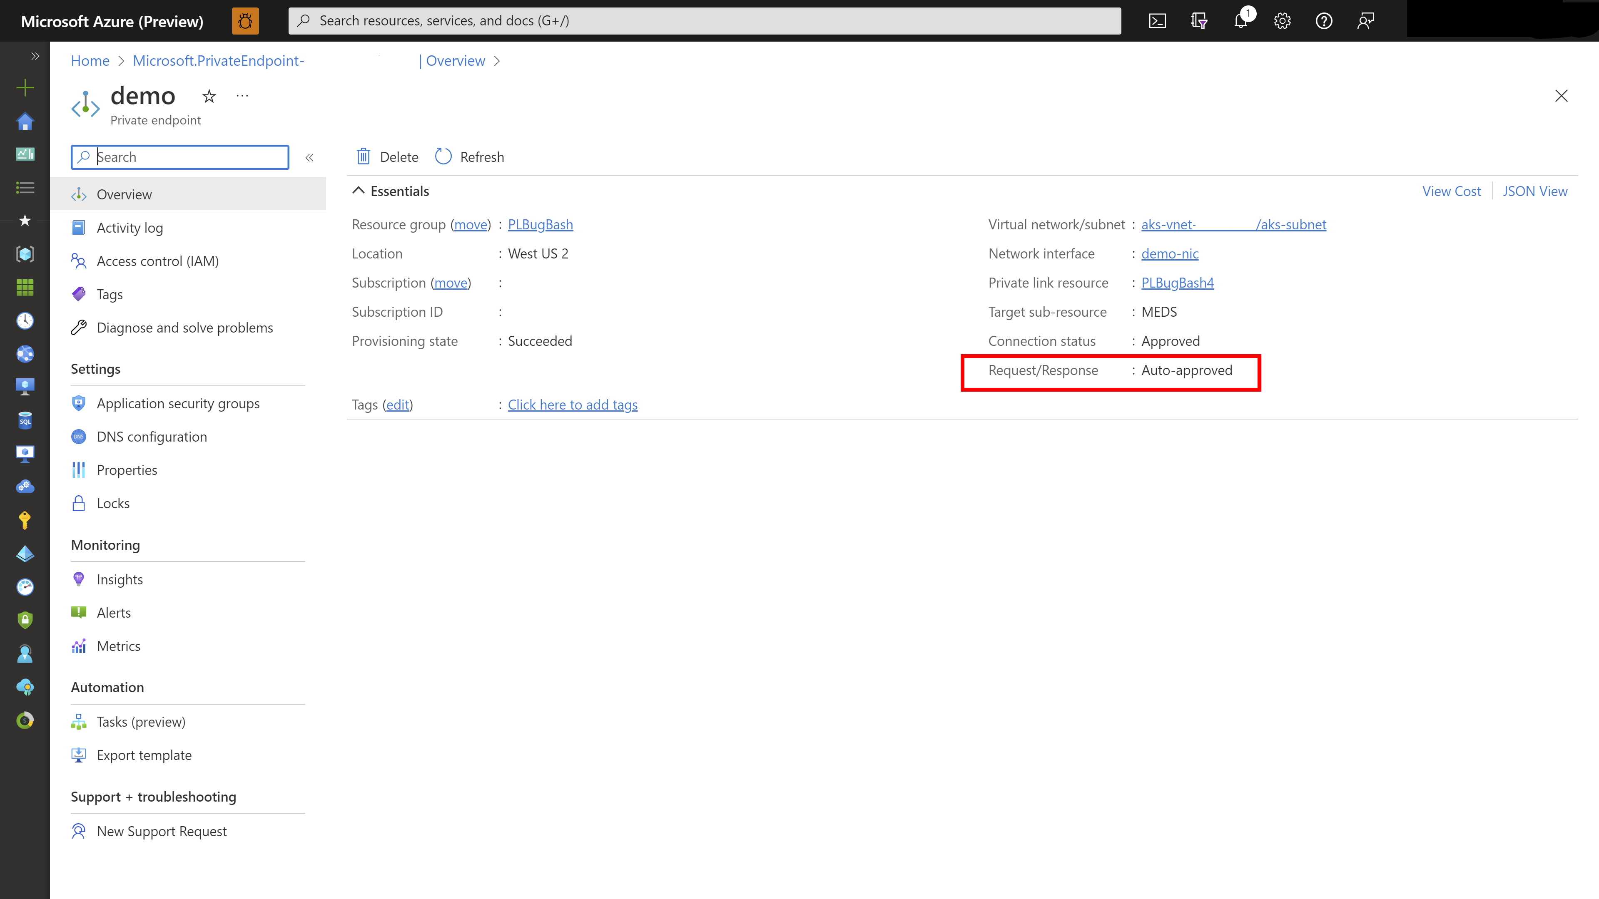Refresh the private endpoint overview
Image resolution: width=1599 pixels, height=899 pixels.
tap(469, 156)
